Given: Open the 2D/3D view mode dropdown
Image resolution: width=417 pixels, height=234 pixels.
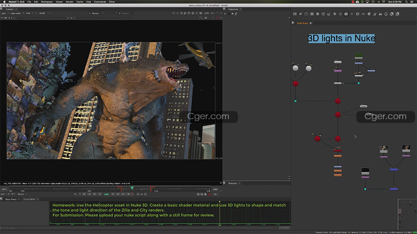Looking at the screenshot, I should 209,18.
